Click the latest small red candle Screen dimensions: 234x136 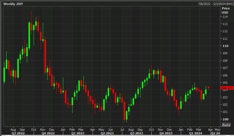coord(208,87)
